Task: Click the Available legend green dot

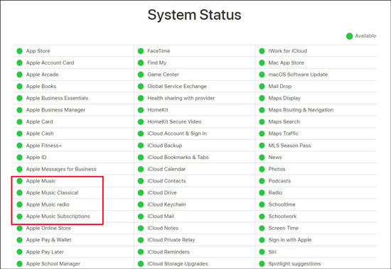Action: [349, 36]
